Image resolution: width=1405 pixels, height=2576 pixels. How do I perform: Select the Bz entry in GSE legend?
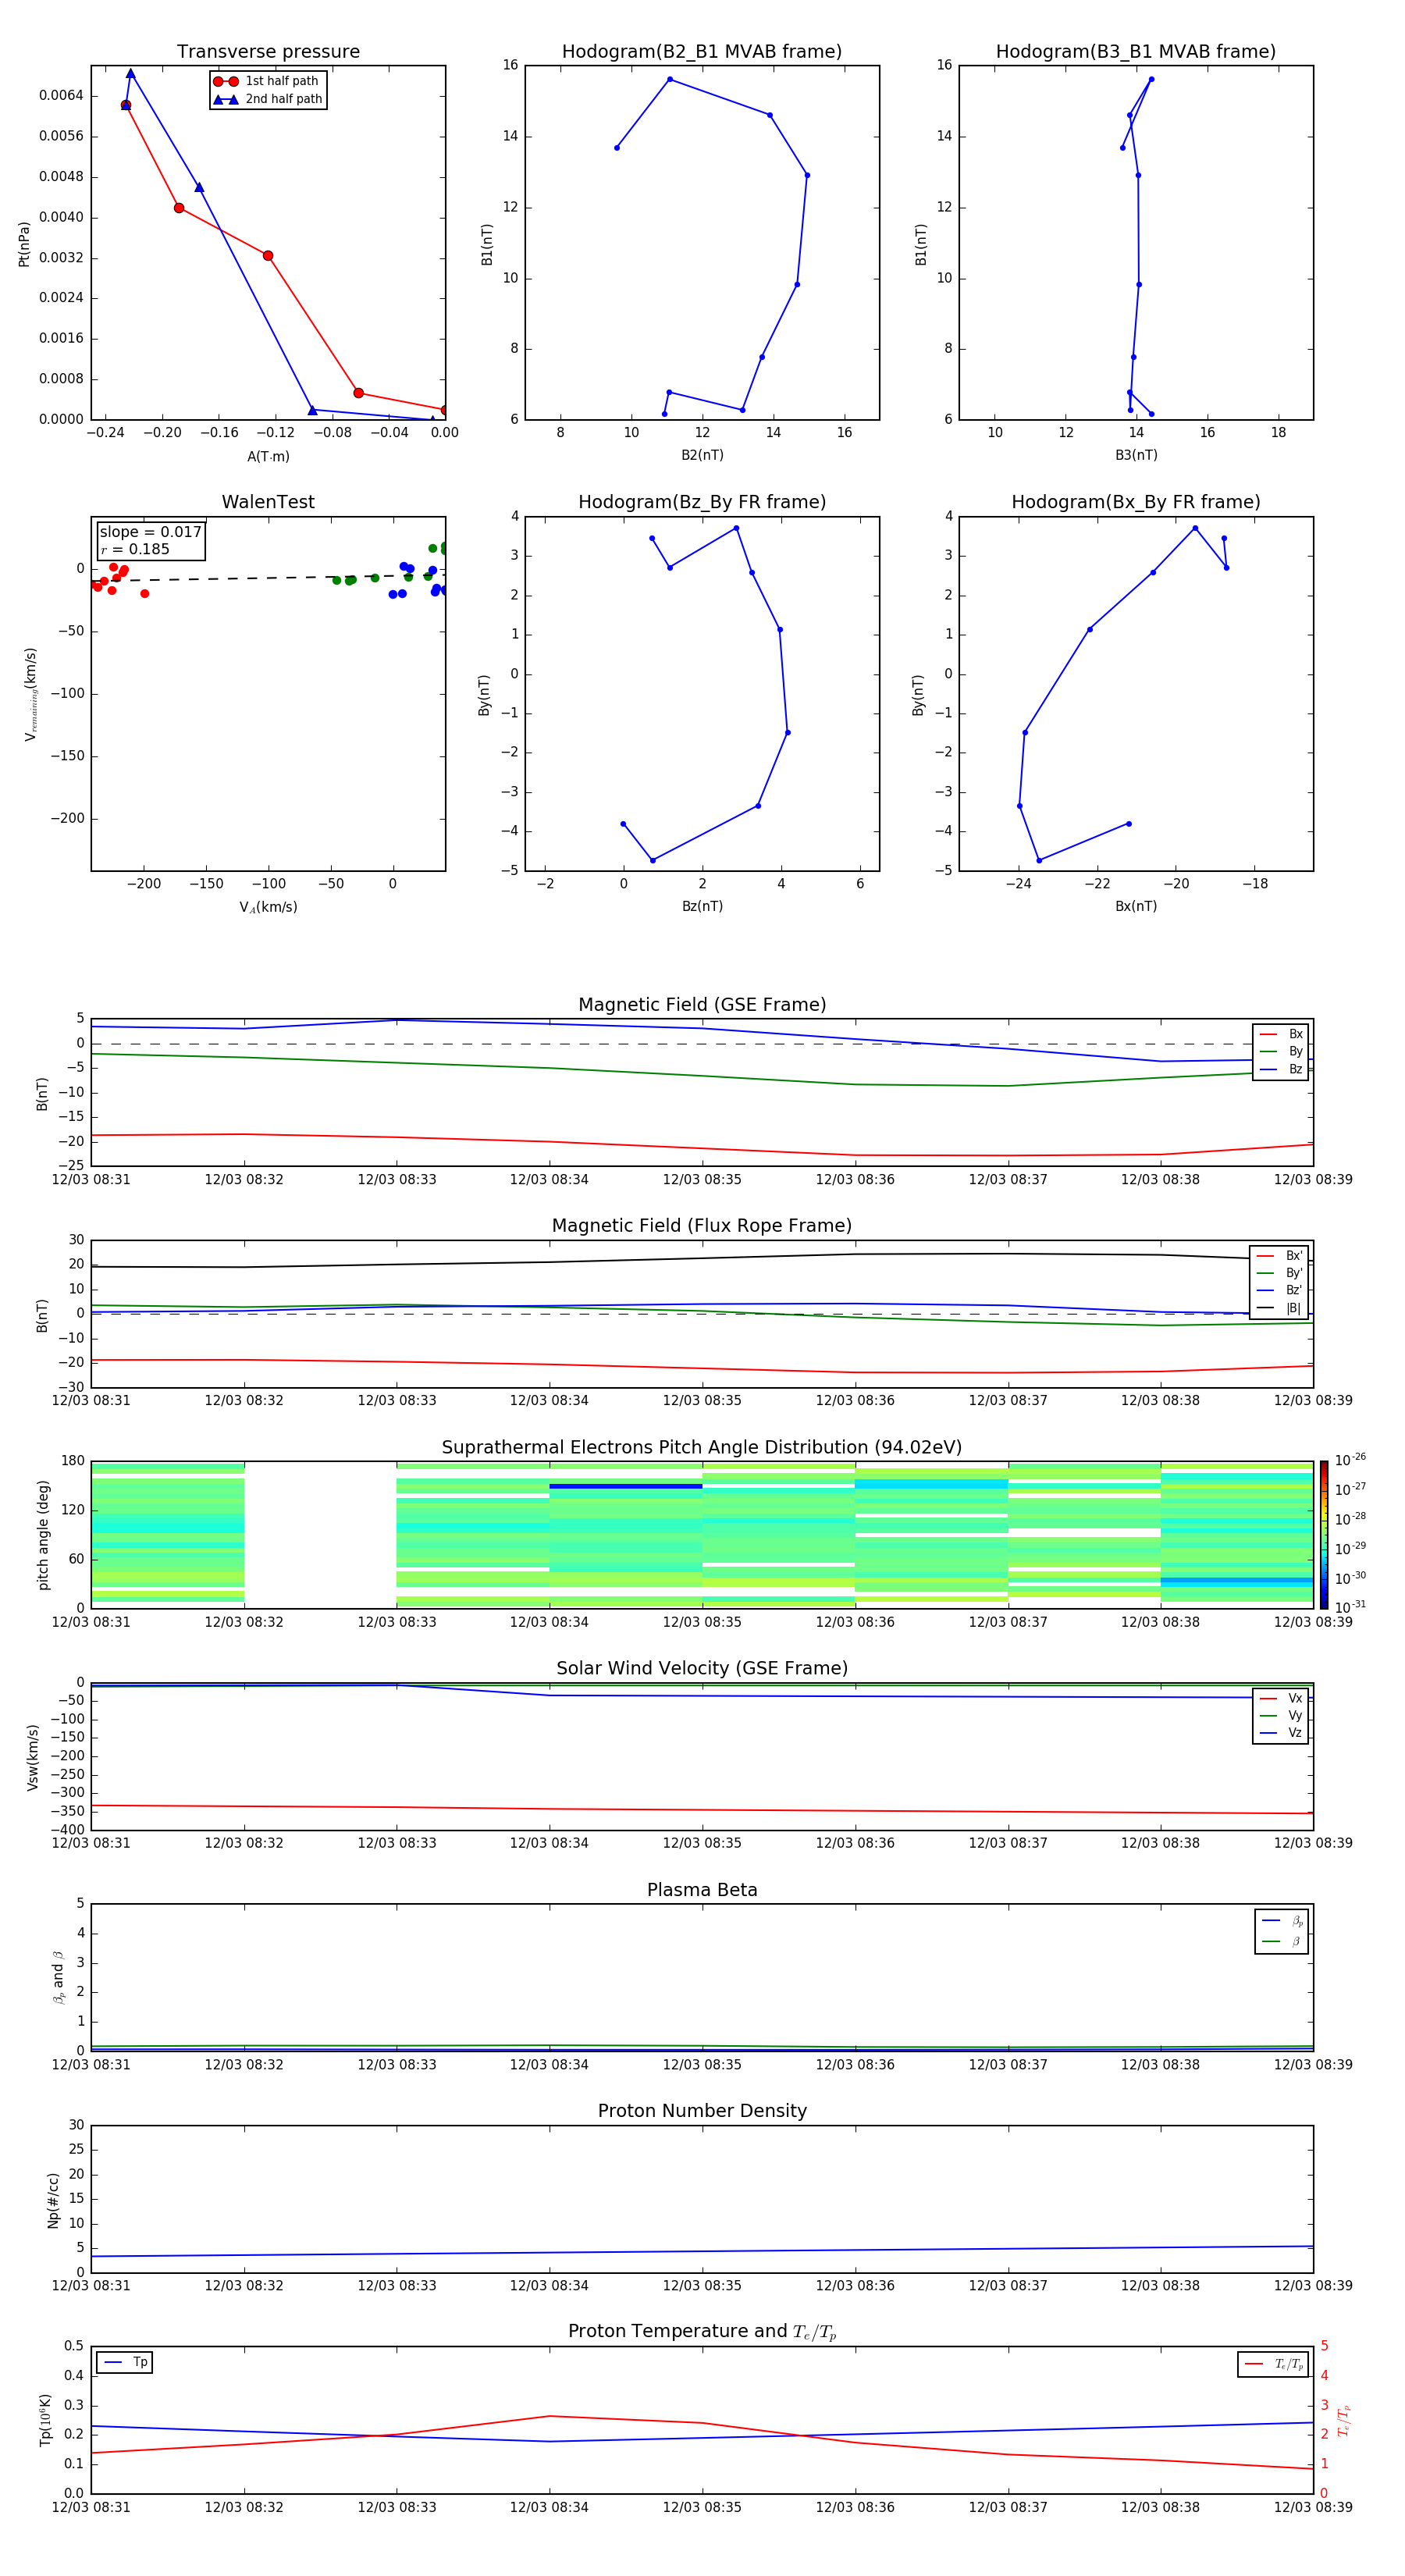click(x=1281, y=1069)
